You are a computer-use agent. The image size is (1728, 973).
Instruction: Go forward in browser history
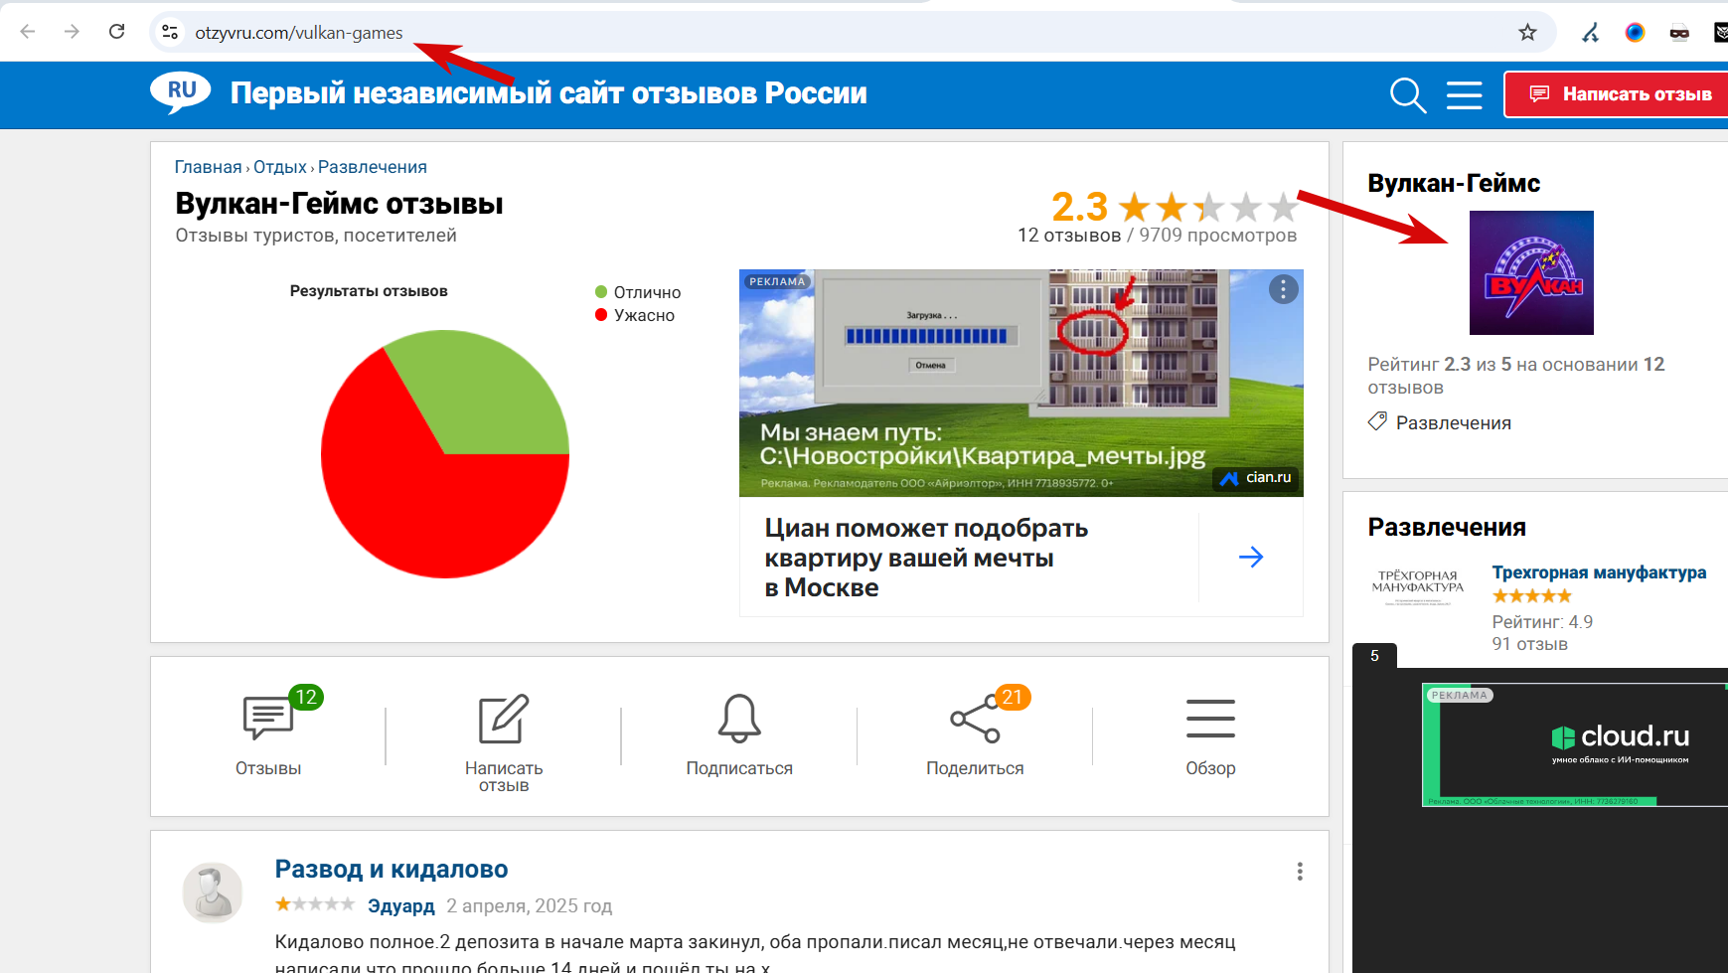(x=72, y=32)
